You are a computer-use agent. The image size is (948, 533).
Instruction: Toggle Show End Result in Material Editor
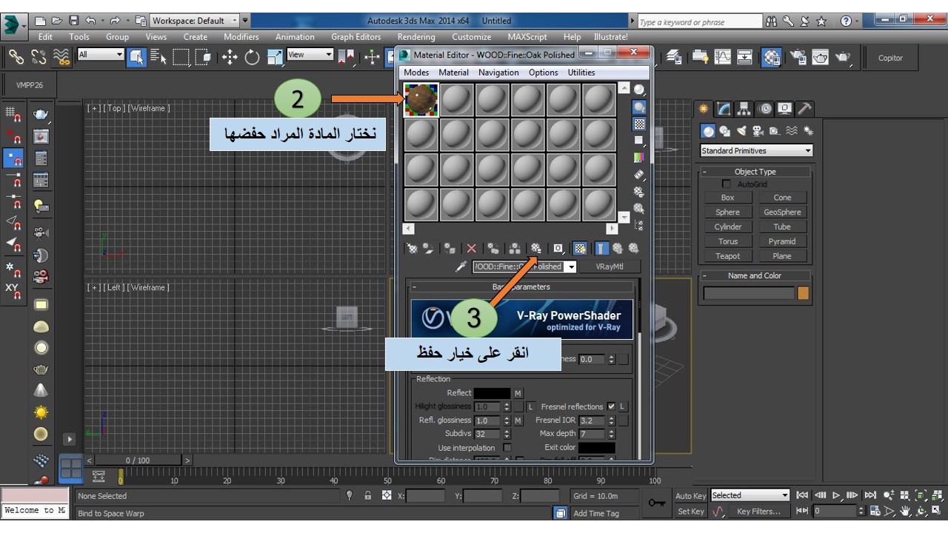tap(601, 249)
